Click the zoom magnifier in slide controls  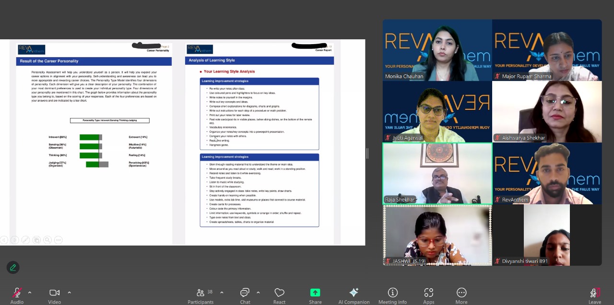coord(47,240)
